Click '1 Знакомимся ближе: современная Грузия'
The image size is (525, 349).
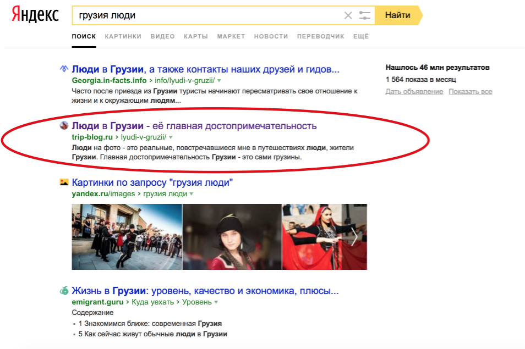pos(150,324)
